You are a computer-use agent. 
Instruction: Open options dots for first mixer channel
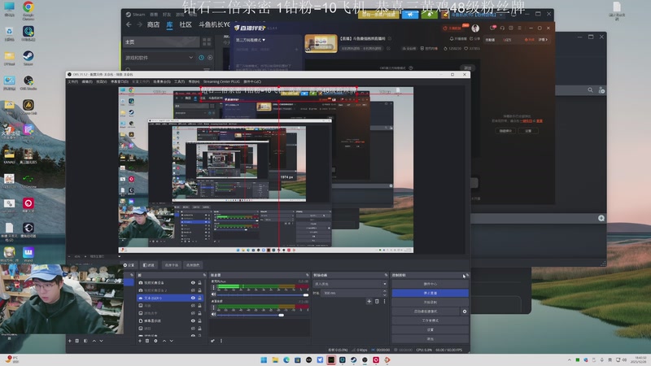click(214, 287)
